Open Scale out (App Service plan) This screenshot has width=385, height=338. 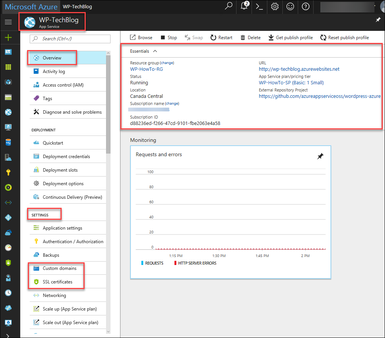tap(68, 322)
